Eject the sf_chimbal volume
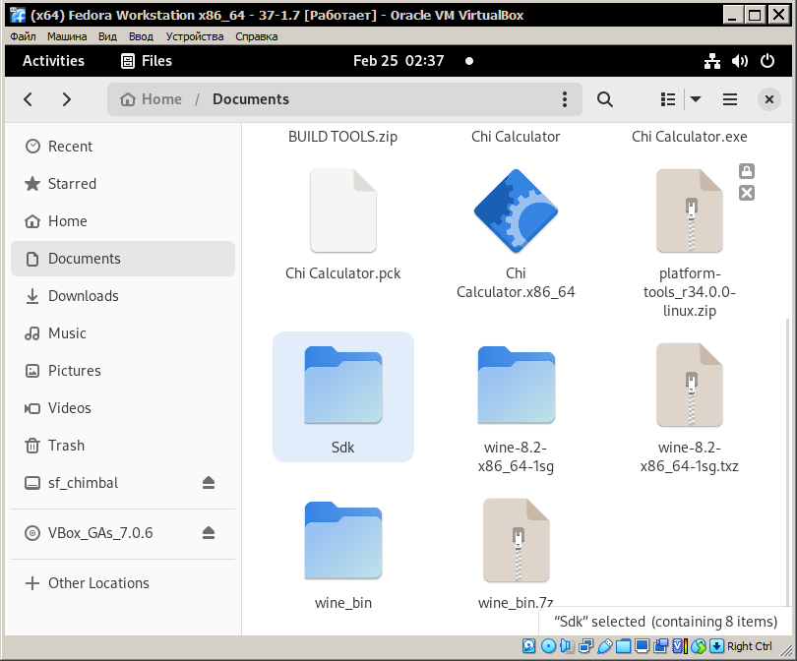The width and height of the screenshot is (797, 661). [x=209, y=483]
